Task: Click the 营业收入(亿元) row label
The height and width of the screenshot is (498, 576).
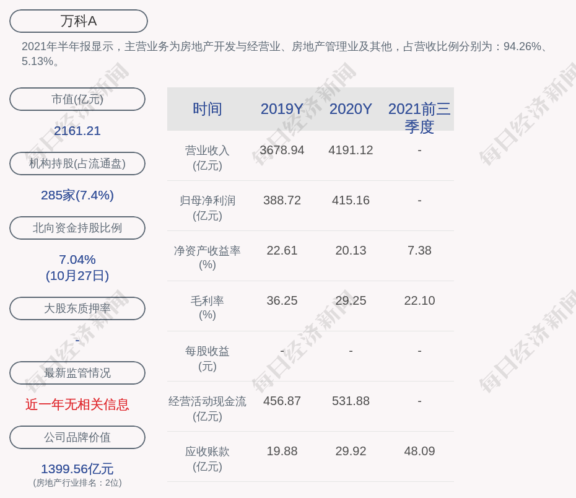Action: point(207,158)
